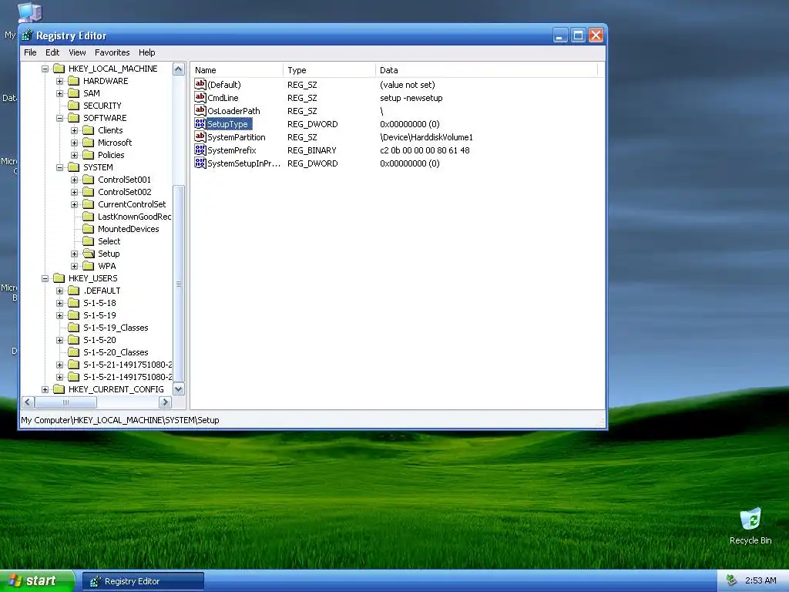
Task: Collapse the SOFTWARE key
Action: (60, 118)
